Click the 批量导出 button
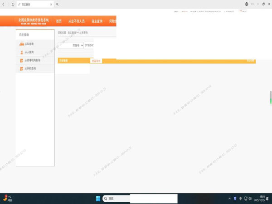Image resolution: width=272 pixels, height=204 pixels. 96,61
